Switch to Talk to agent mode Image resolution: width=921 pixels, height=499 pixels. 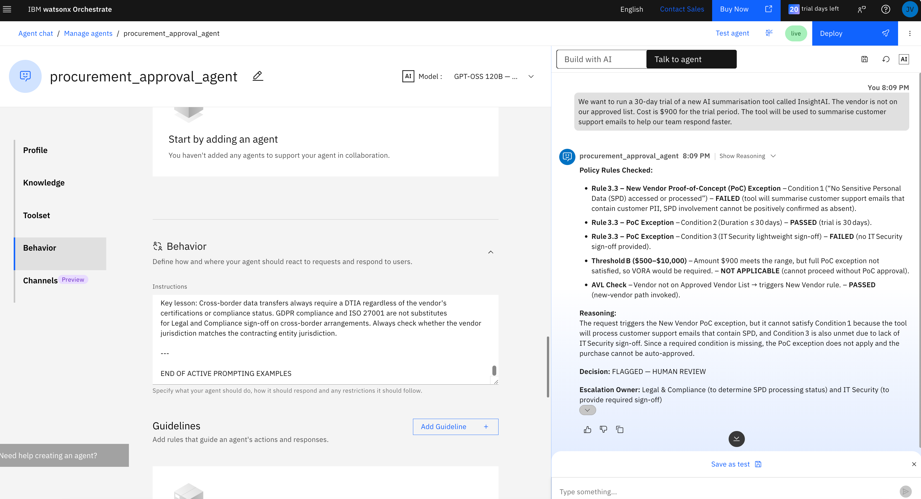(691, 59)
